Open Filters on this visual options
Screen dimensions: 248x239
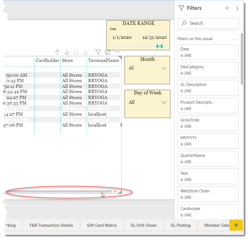pyautogui.click(x=235, y=39)
